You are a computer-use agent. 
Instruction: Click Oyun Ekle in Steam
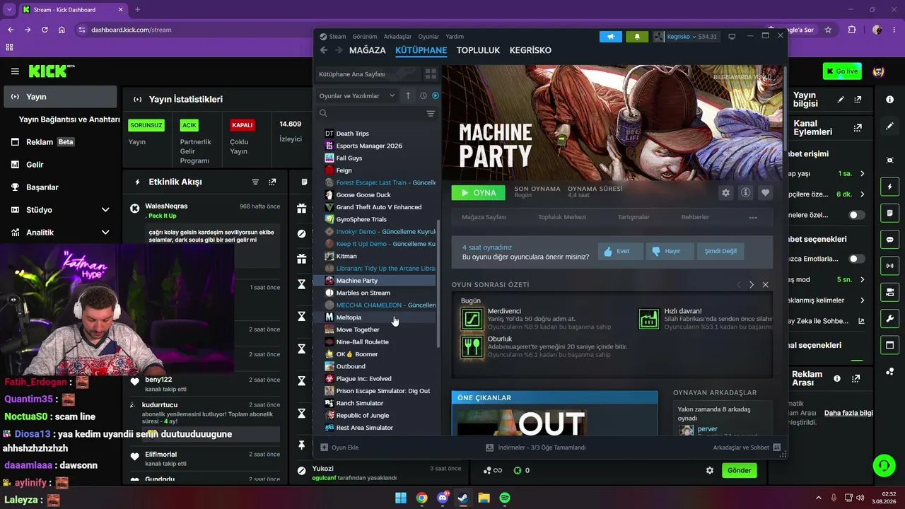(x=340, y=447)
